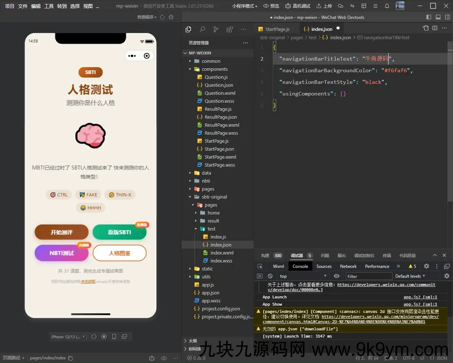Toggle the console eye live expression

(x=337, y=276)
